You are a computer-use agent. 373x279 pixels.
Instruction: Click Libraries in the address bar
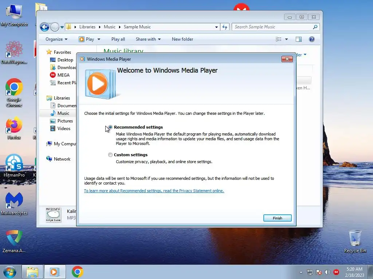click(87, 27)
